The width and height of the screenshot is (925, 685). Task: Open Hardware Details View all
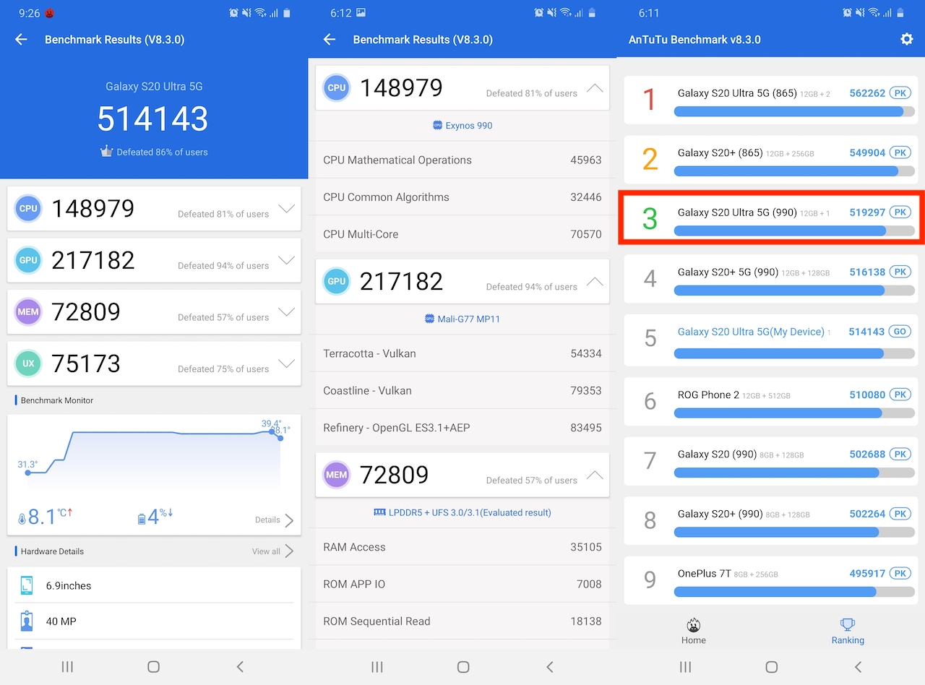click(x=272, y=551)
